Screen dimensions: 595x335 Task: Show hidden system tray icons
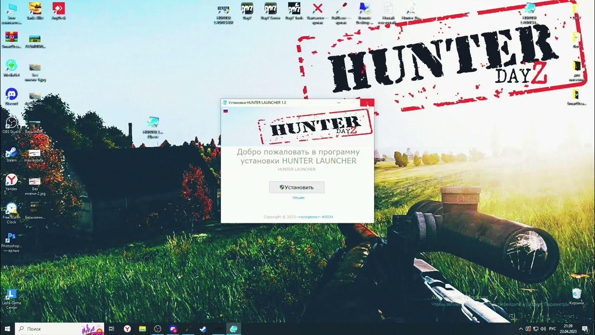click(521, 329)
